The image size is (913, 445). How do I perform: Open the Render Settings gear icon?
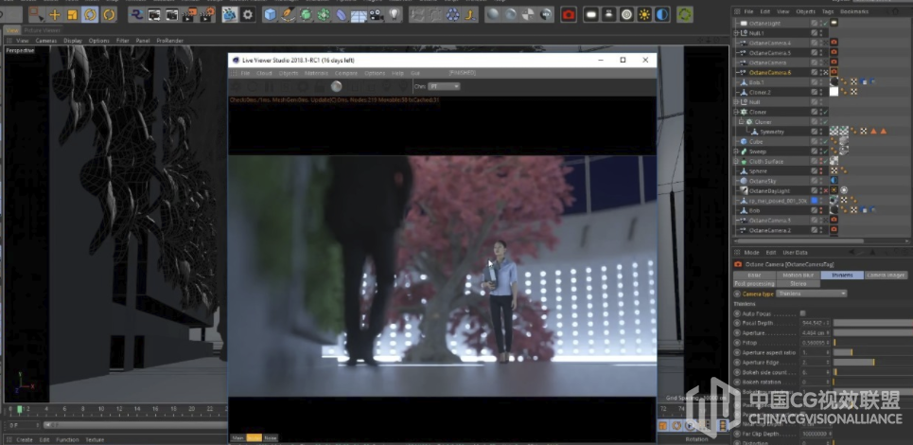[248, 14]
